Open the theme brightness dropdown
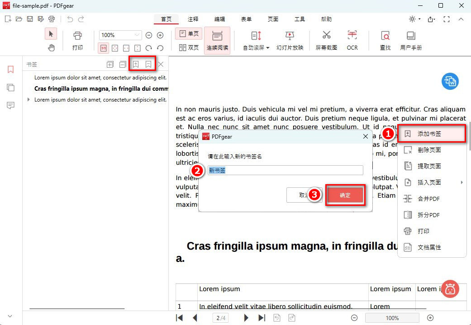471x325 pixels. click(414, 19)
